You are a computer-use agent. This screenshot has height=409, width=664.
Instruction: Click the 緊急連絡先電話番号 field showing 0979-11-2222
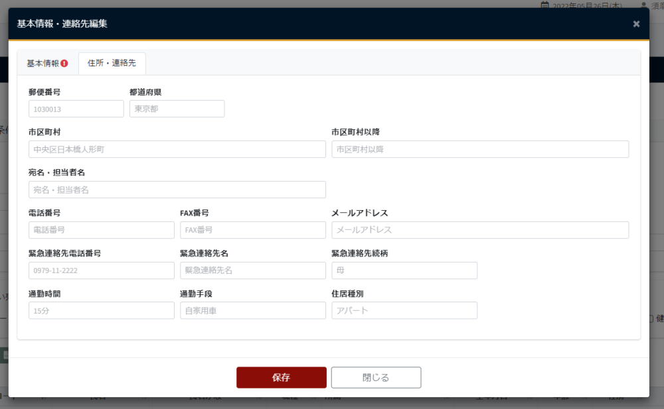coord(101,270)
